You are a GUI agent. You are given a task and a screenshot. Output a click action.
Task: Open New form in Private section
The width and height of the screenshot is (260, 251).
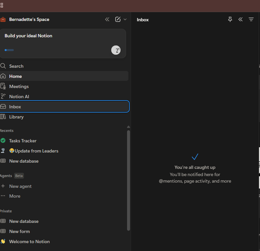(19, 231)
